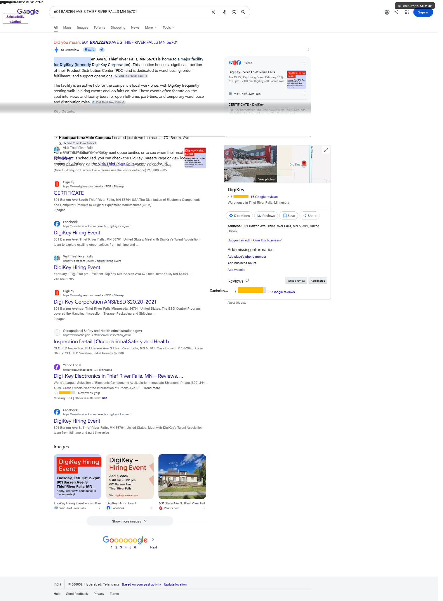Focus the search query input field
Image resolution: width=443 pixels, height=601 pixels.
(130, 12)
